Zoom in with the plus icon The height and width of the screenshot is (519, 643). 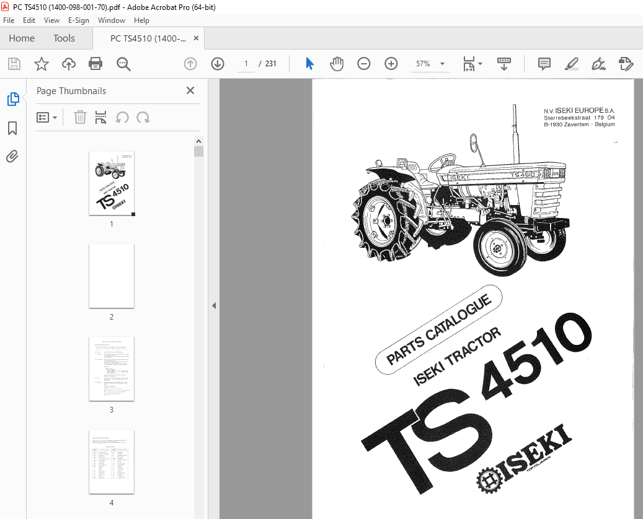[391, 64]
